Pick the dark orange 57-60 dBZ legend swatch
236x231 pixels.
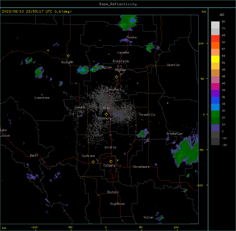pyautogui.click(x=215, y=45)
